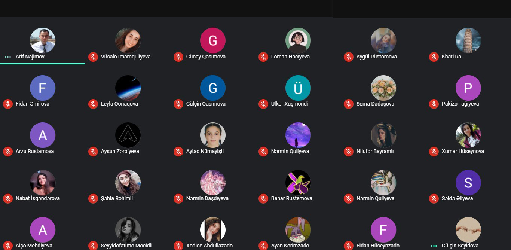This screenshot has width=511, height=250.
Task: Click the Ü avatar of Ülkər Xuşməndi
Action: click(298, 88)
